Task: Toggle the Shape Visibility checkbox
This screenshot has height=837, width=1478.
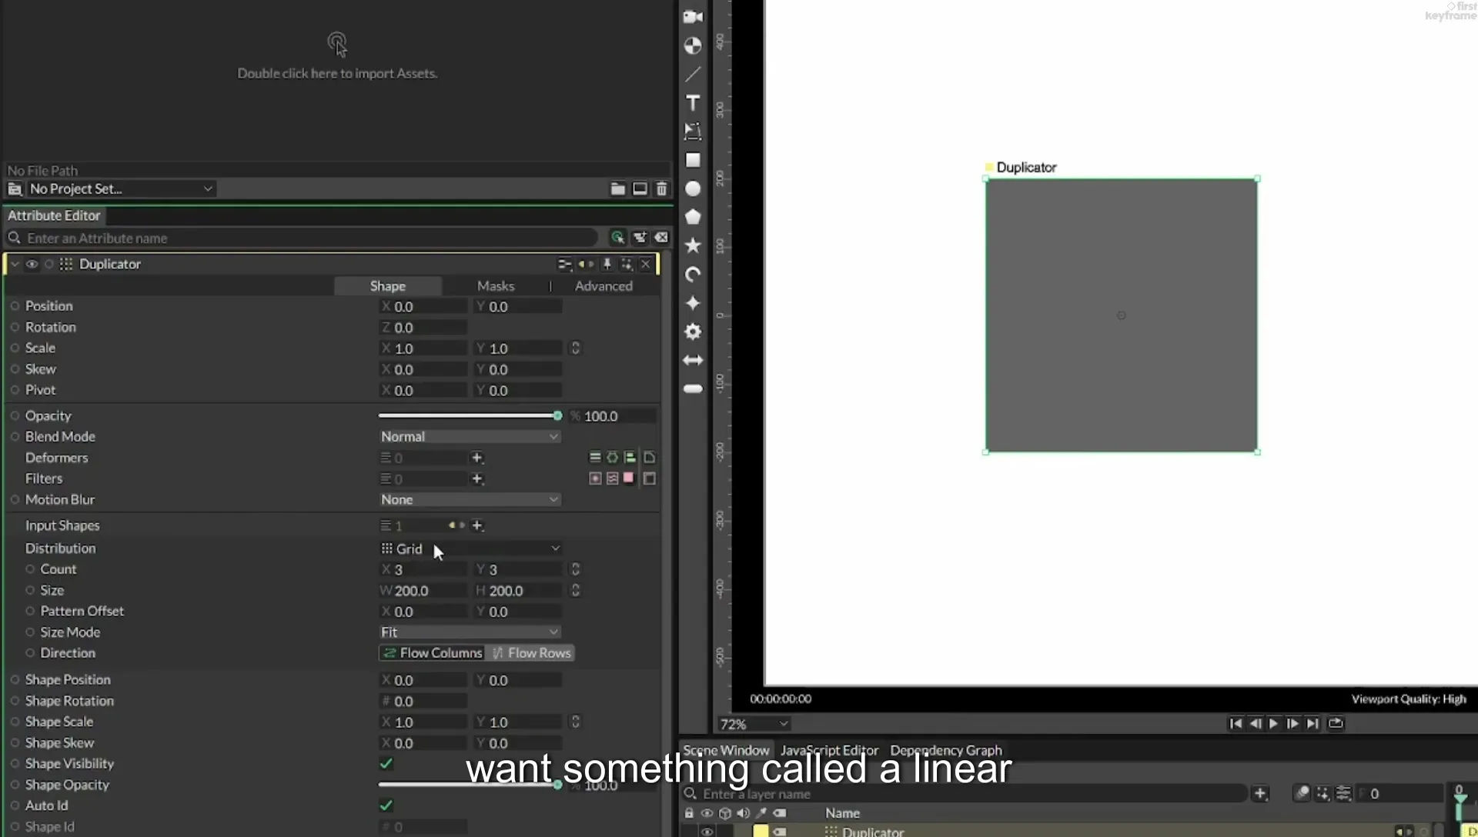Action: click(386, 764)
